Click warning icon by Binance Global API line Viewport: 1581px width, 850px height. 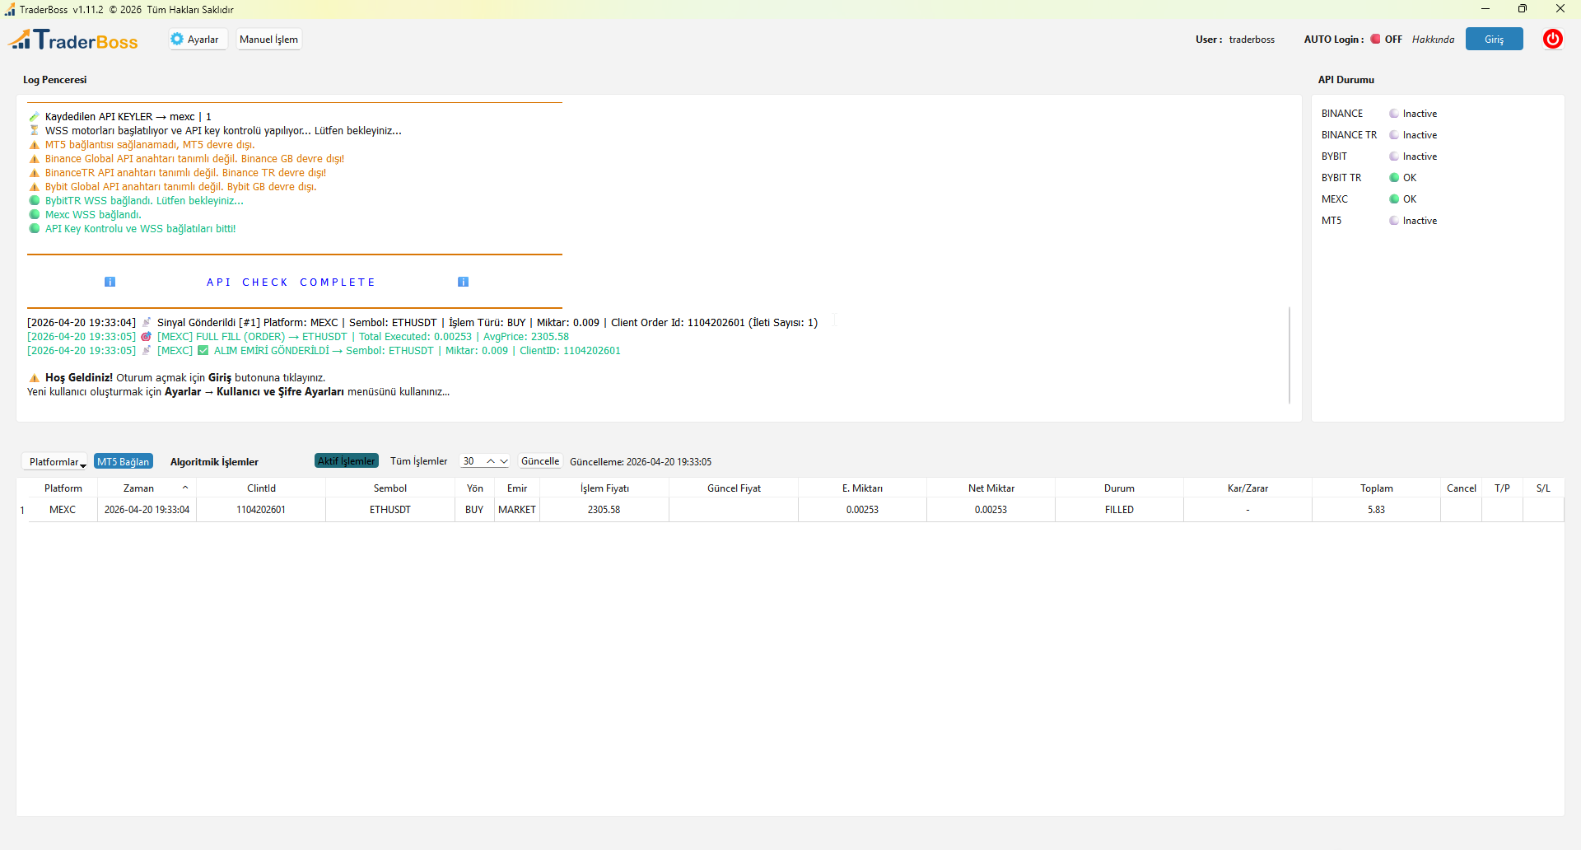34,159
